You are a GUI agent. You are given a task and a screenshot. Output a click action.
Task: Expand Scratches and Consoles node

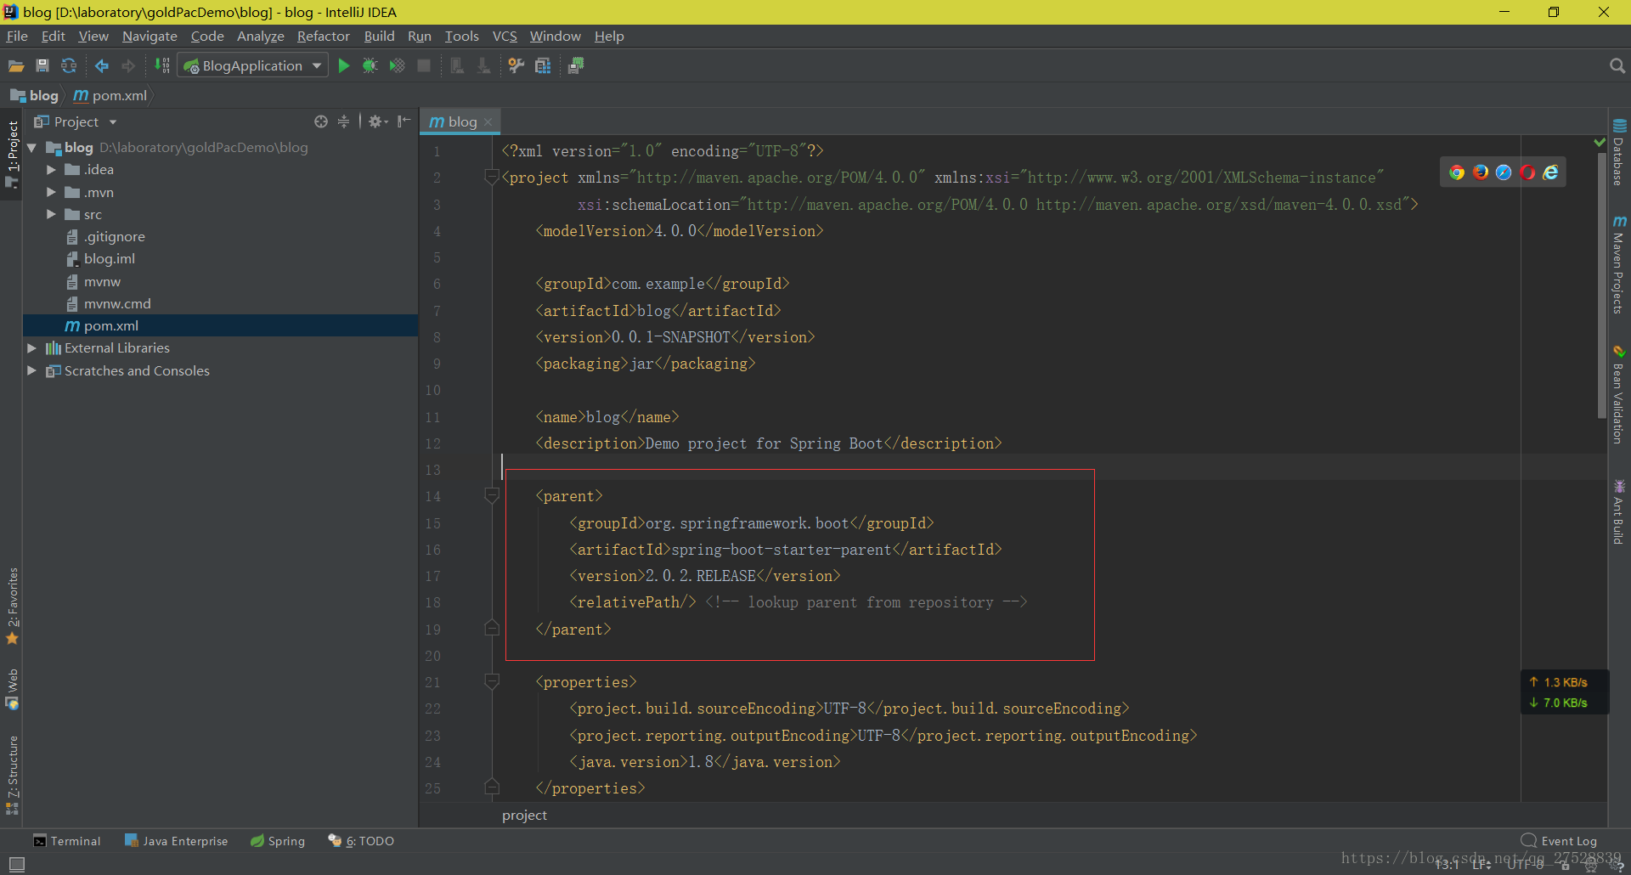[x=31, y=371]
